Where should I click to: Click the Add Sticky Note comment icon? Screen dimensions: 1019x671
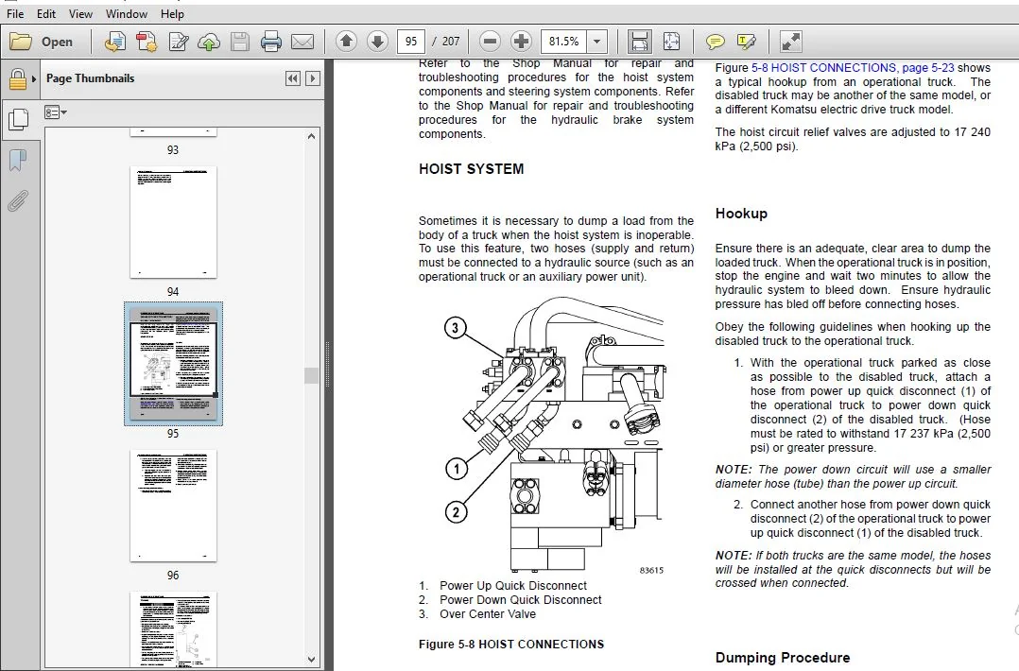tap(716, 42)
